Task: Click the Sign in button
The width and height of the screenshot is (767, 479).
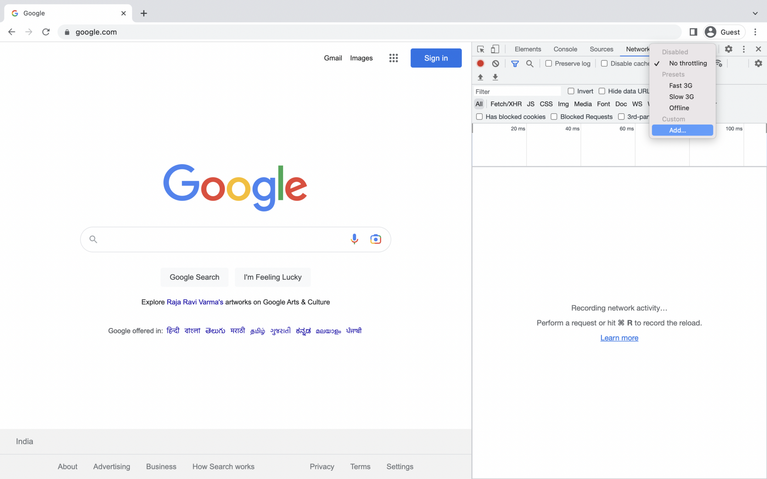Action: coord(436,58)
